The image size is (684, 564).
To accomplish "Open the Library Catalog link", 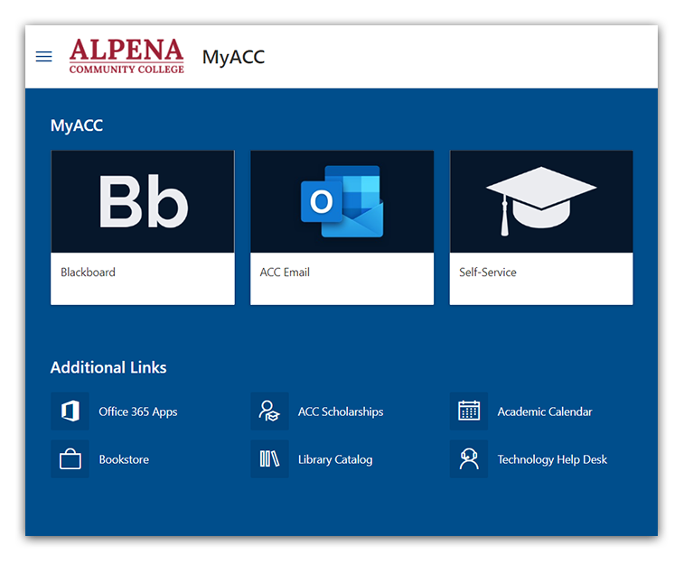I will click(x=335, y=459).
